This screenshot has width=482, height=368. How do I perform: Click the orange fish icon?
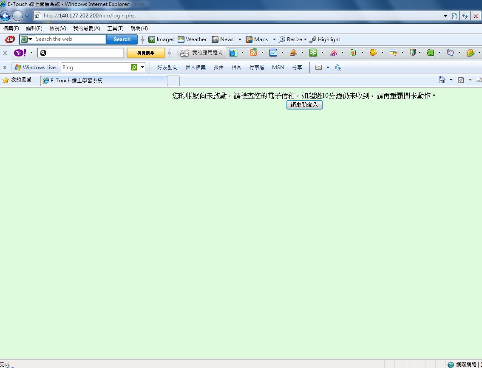(x=373, y=53)
